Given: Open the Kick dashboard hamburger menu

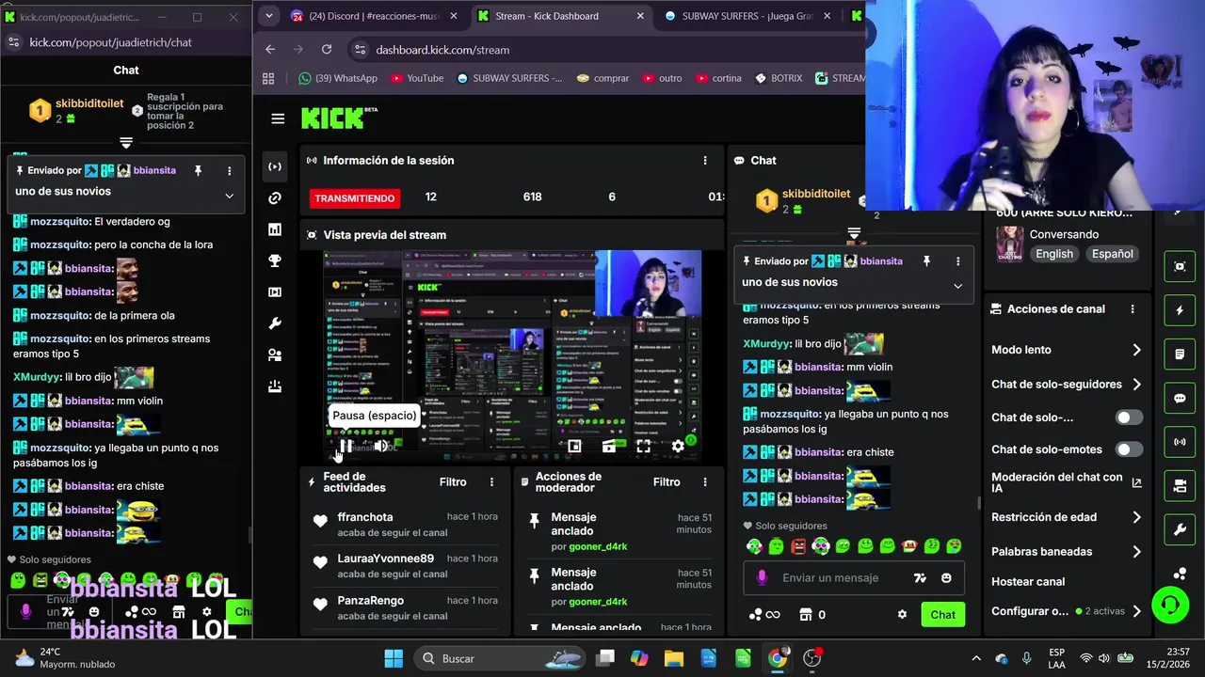Looking at the screenshot, I should pos(278,118).
